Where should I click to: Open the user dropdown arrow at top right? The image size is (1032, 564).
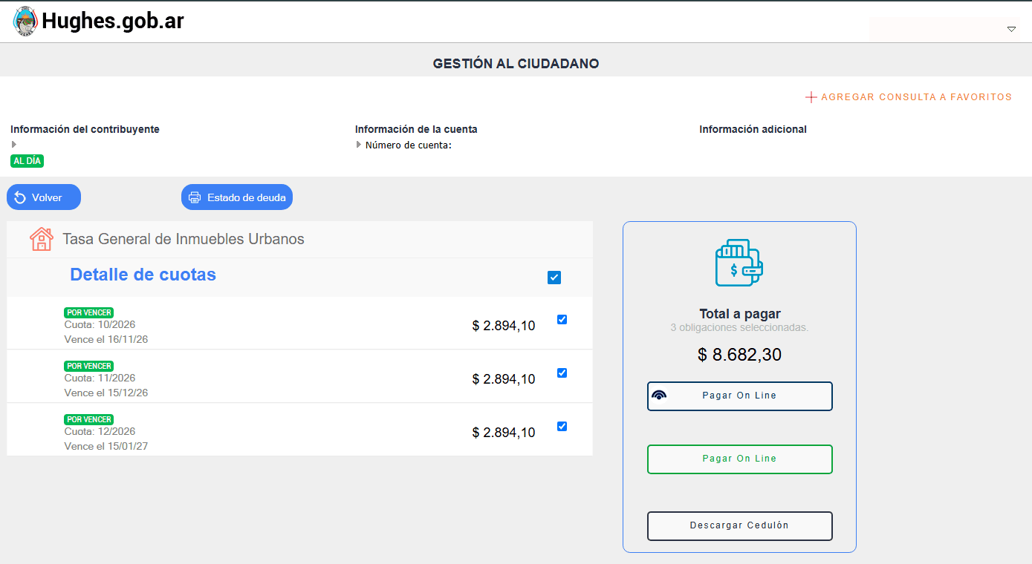(x=1011, y=30)
